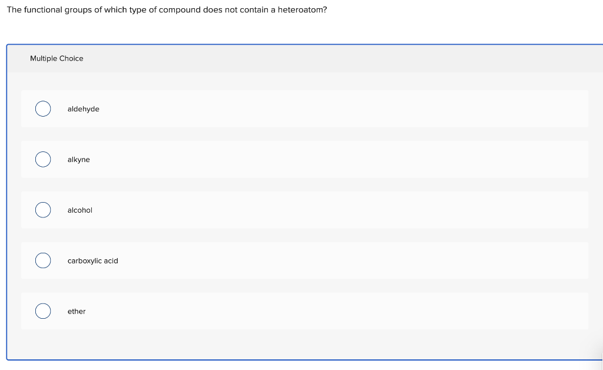Click the 'alcohol' answer label text
Screen dimensions: 603x370
[80, 210]
